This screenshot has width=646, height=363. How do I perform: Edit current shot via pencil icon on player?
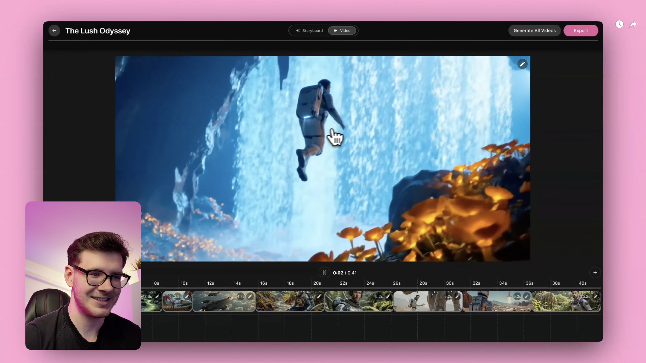pos(522,64)
